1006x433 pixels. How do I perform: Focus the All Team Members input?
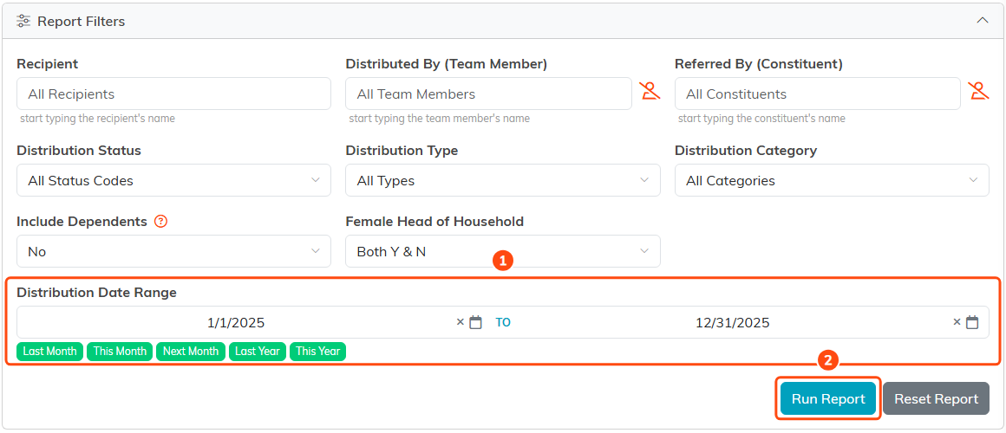[489, 94]
